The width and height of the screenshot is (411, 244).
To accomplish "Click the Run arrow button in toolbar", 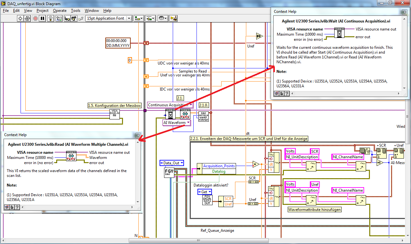I will (x=20, y=18).
